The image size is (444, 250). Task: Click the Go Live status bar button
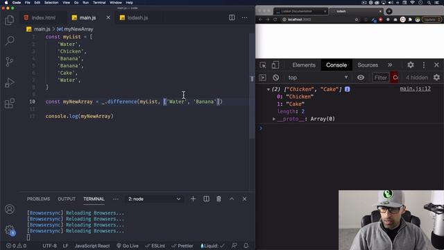(128, 246)
